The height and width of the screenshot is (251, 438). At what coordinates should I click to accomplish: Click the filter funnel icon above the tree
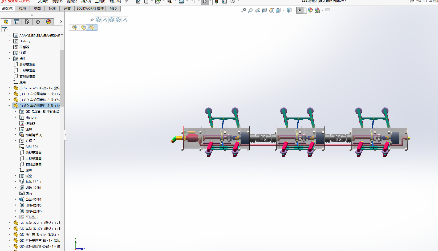pos(5,29)
